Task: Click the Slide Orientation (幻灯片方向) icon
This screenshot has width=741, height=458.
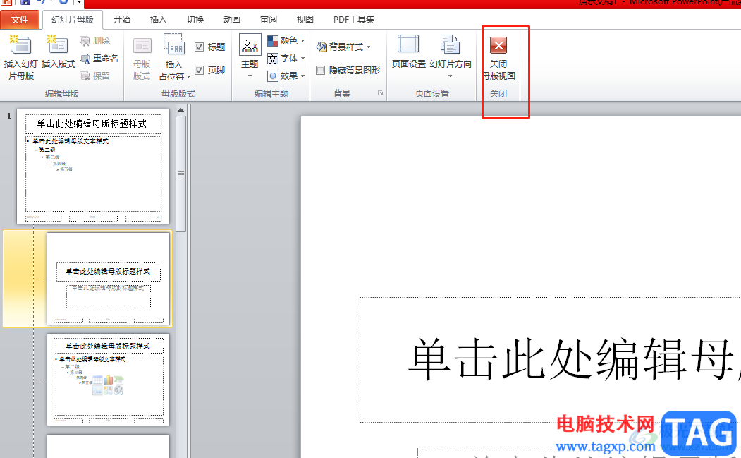Action: click(451, 44)
